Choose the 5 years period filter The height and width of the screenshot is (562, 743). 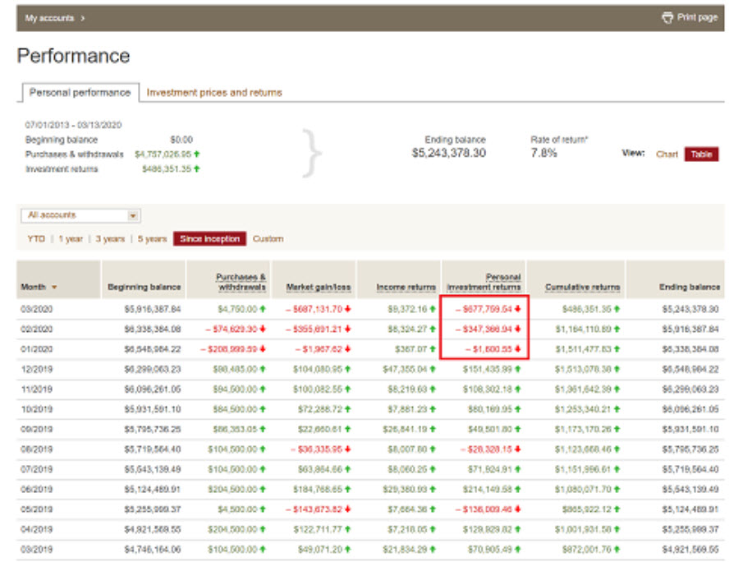tap(151, 239)
